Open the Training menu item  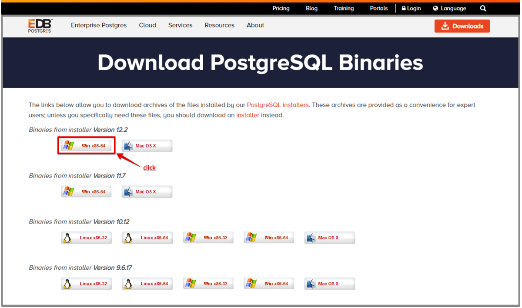click(x=344, y=8)
